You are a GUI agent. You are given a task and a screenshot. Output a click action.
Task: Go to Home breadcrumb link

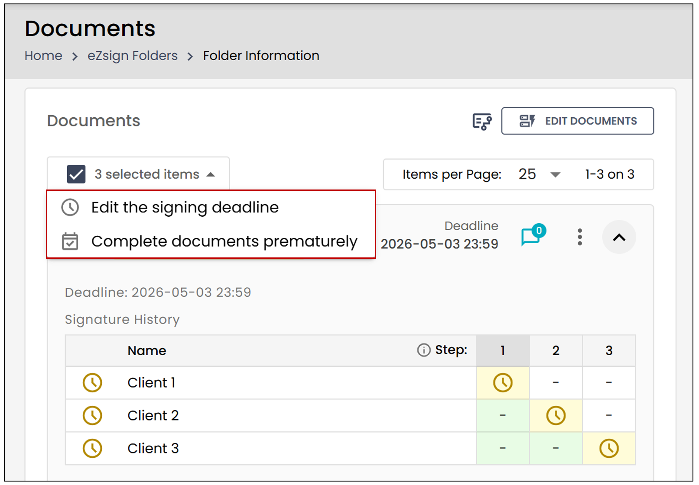point(43,55)
